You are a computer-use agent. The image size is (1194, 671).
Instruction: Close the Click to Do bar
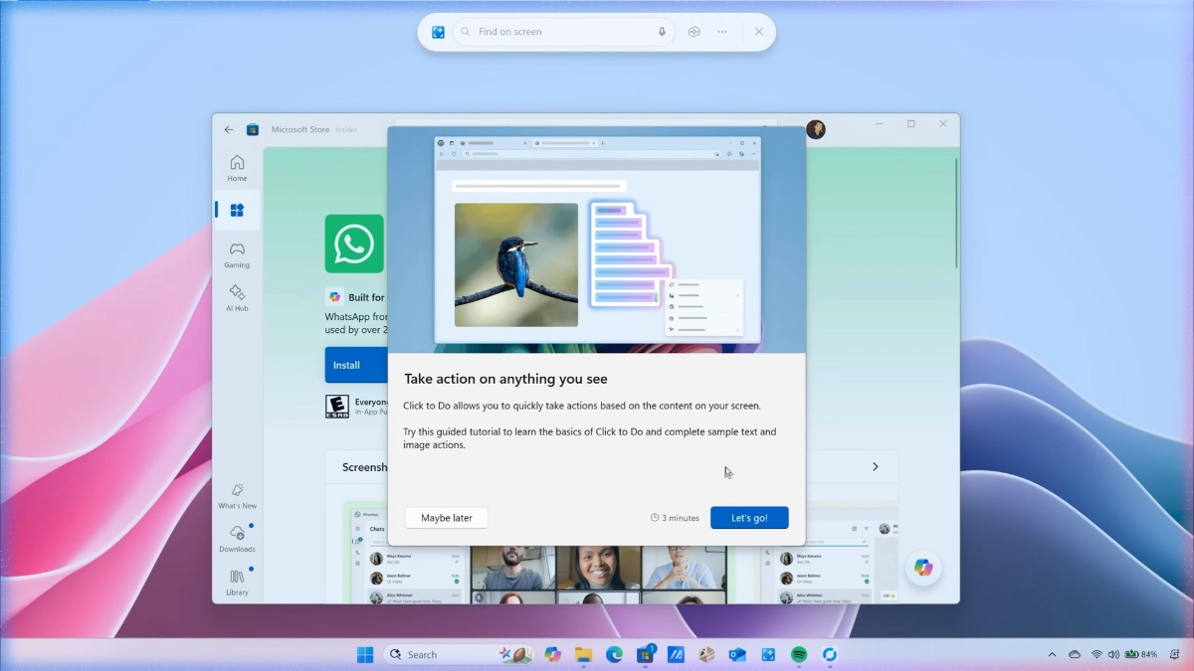[758, 32]
